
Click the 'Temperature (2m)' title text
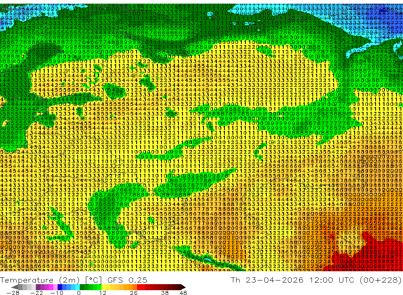point(39,280)
